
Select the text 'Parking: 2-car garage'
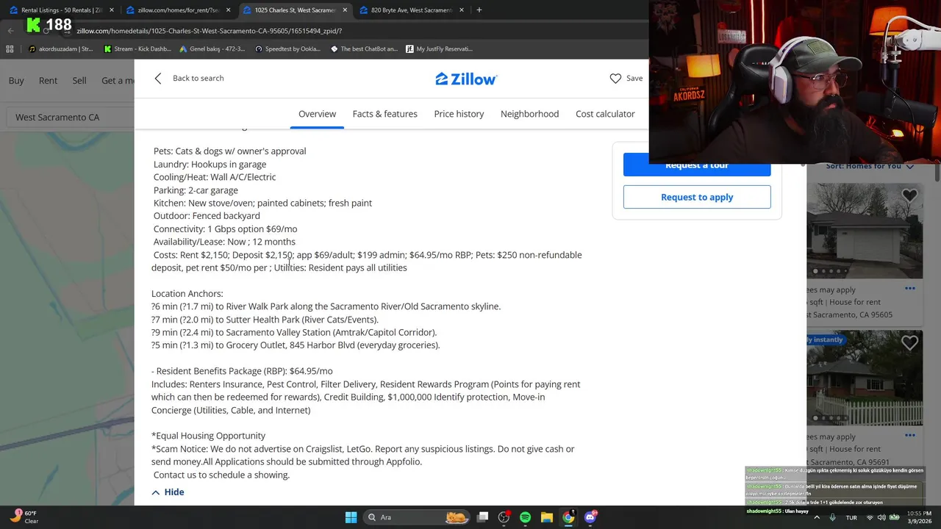tap(196, 190)
